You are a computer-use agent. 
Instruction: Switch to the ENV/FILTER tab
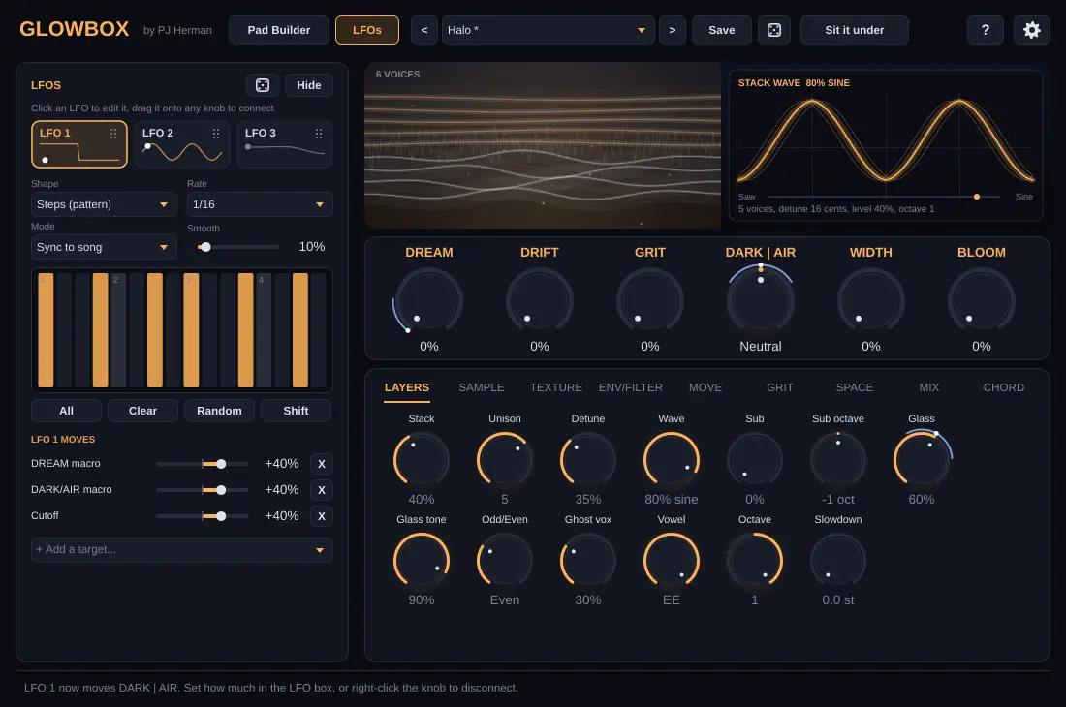(631, 387)
